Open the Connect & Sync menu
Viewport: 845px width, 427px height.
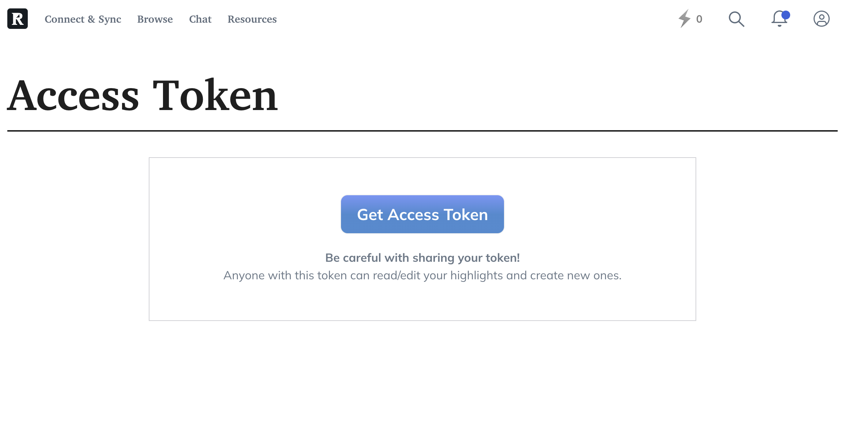83,19
